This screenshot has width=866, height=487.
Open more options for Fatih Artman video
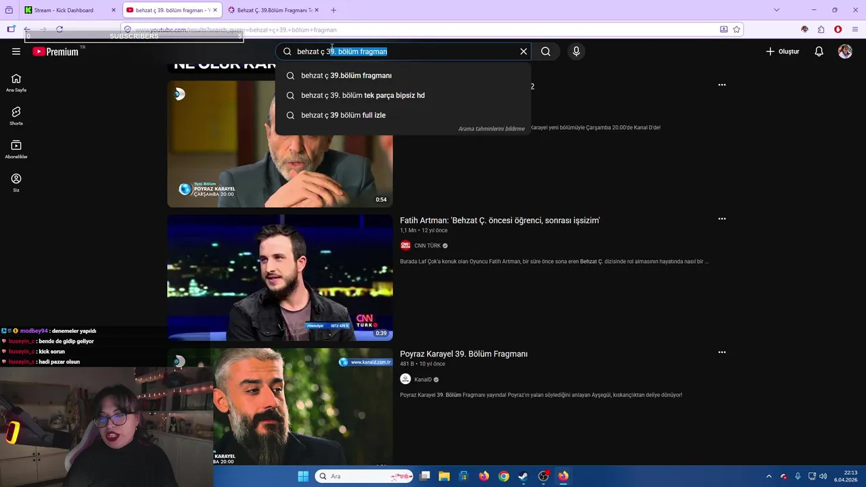(x=722, y=219)
